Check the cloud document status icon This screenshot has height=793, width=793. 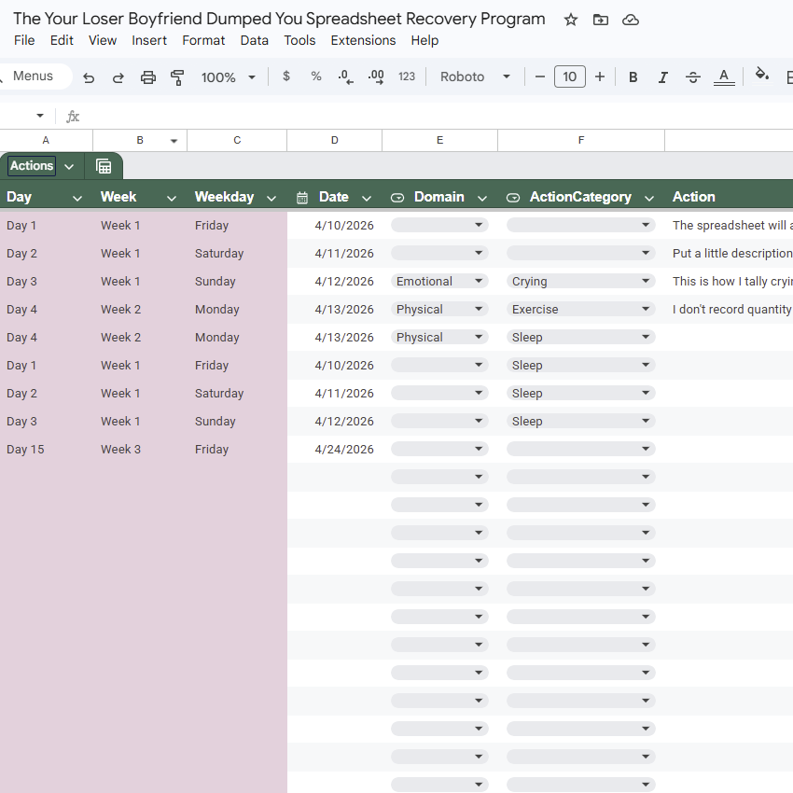tap(630, 20)
